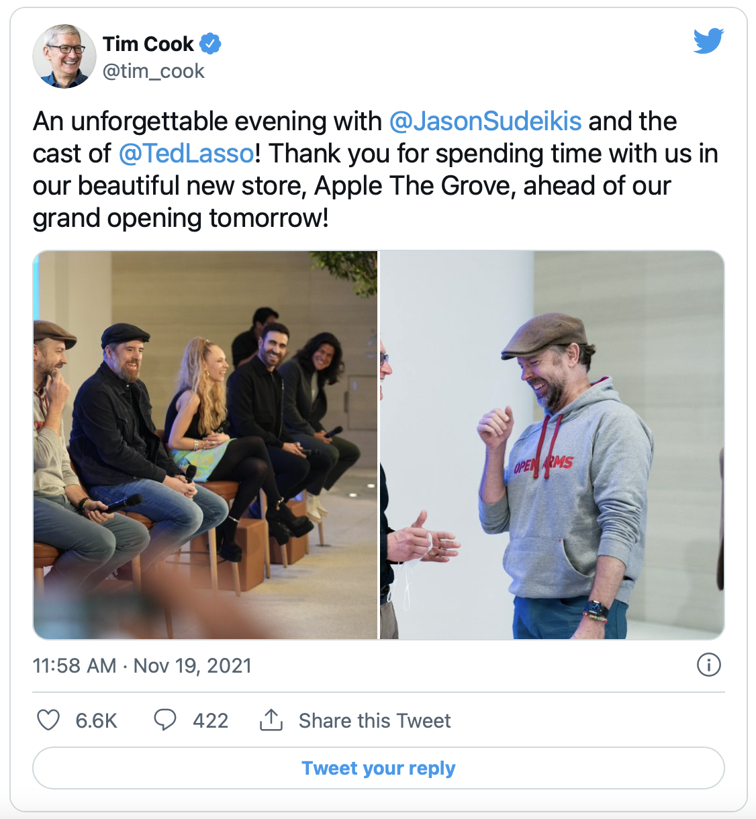Select the Share this Tweet text
Screen dimensions: 756x819
pos(375,720)
